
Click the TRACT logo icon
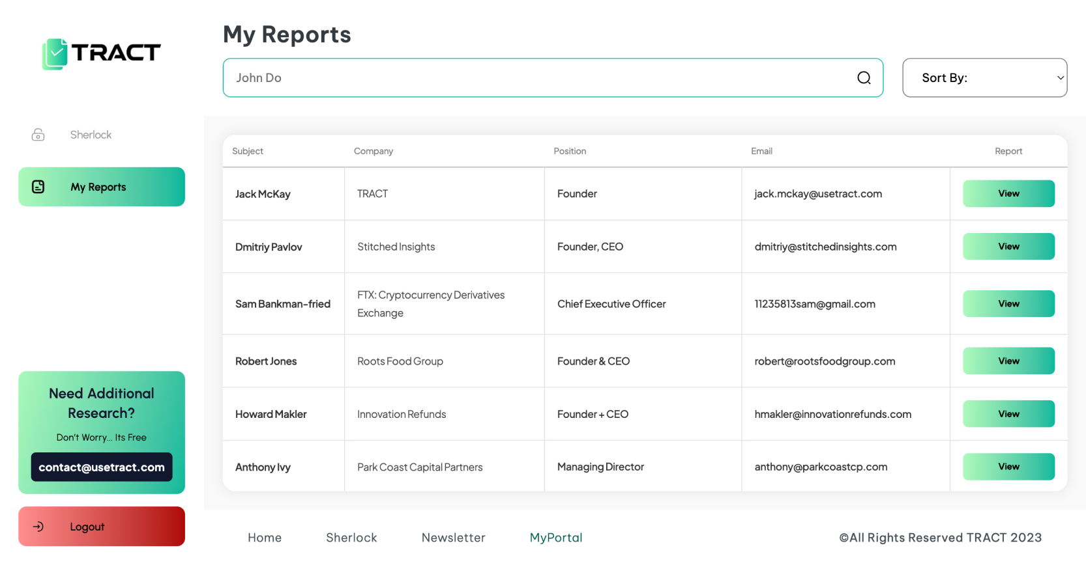(x=55, y=53)
